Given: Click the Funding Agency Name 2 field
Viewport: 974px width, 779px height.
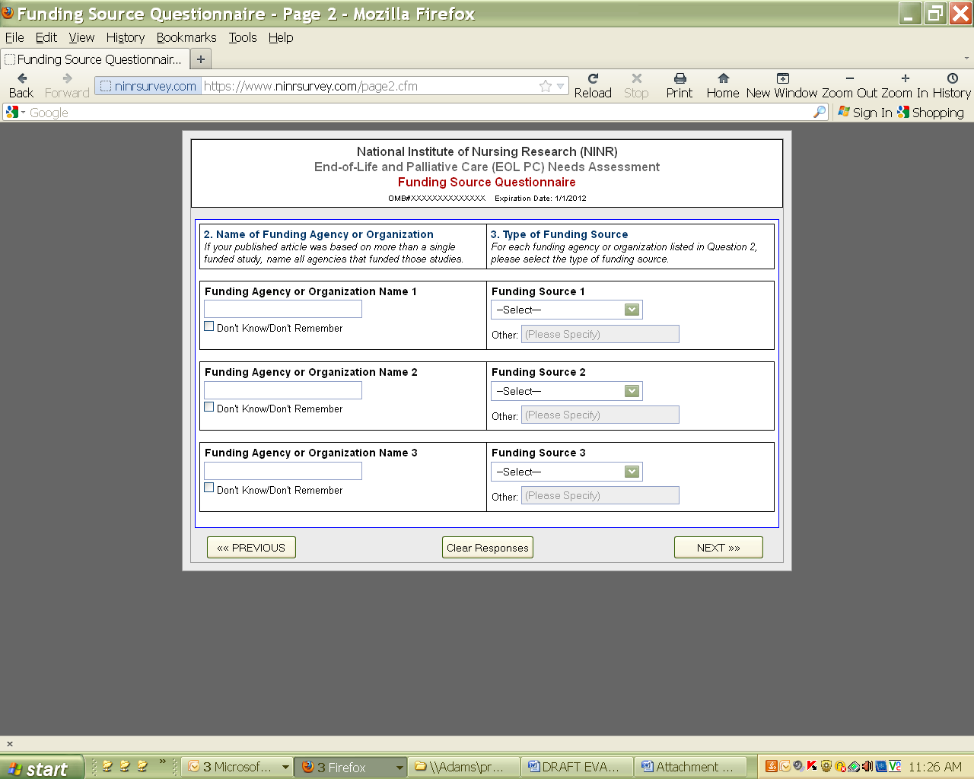Looking at the screenshot, I should point(283,390).
